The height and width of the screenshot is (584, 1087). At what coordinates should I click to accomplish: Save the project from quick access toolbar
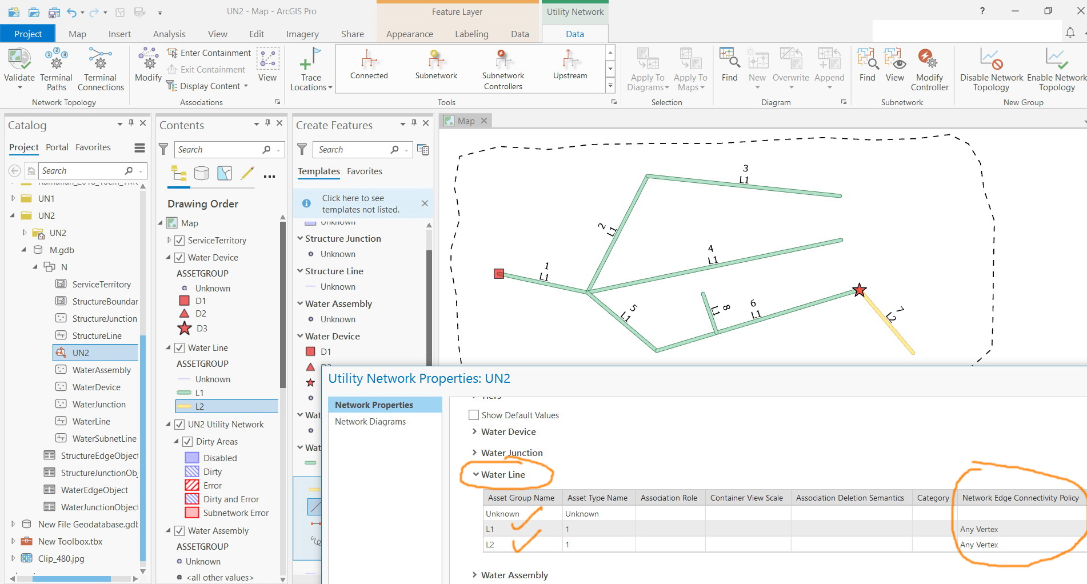54,12
